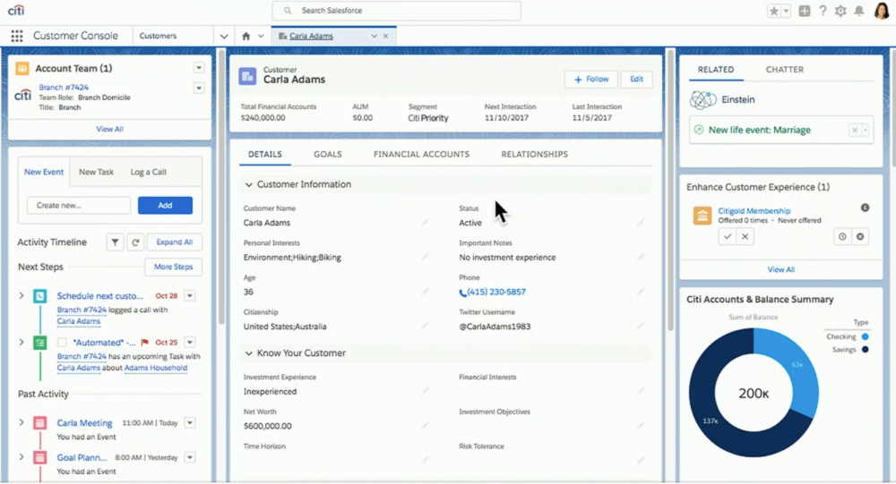Open the Home tab dropdown arrow

261,36
